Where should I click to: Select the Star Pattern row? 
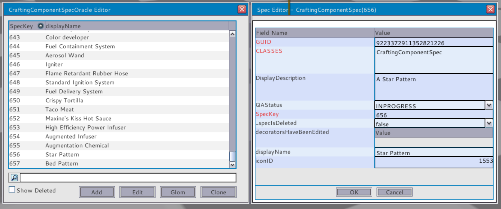tap(62, 155)
